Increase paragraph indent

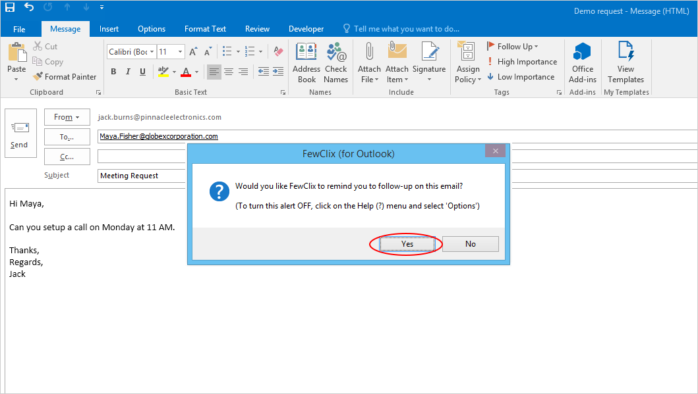pyautogui.click(x=278, y=72)
